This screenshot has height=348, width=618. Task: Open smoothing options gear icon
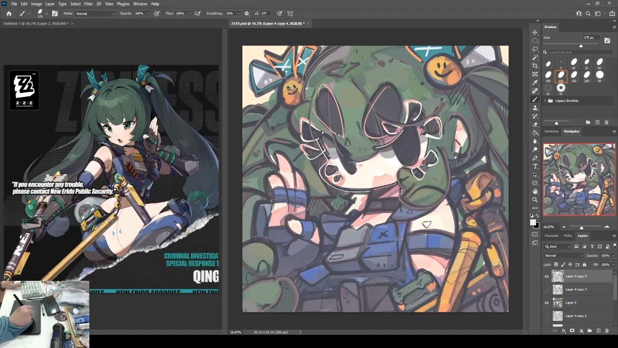click(x=247, y=14)
